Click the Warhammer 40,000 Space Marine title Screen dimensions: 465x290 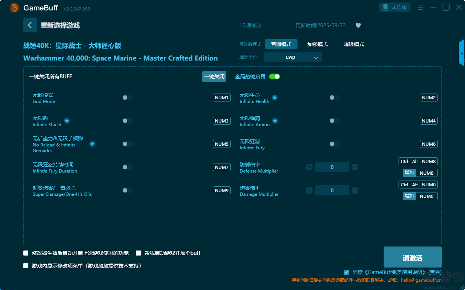[x=121, y=58]
